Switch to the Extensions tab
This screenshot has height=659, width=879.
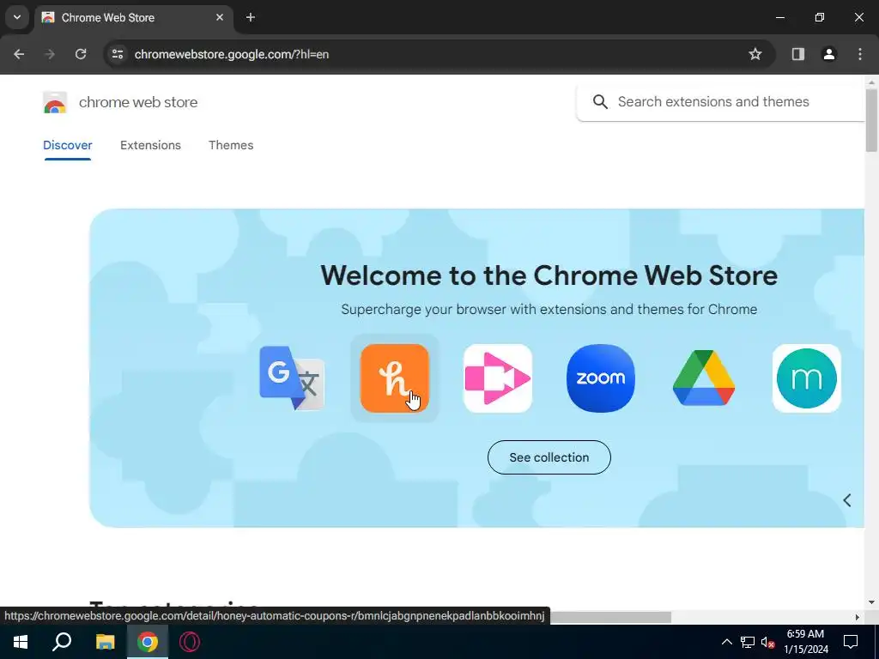tap(150, 145)
